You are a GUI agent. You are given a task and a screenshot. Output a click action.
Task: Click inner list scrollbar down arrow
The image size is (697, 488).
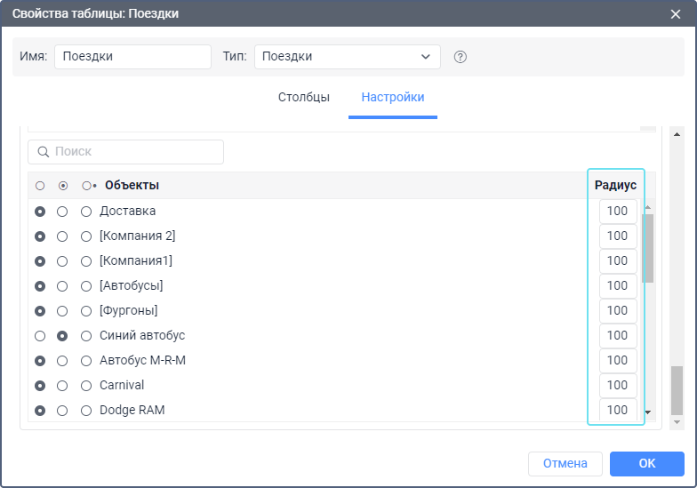coord(648,412)
